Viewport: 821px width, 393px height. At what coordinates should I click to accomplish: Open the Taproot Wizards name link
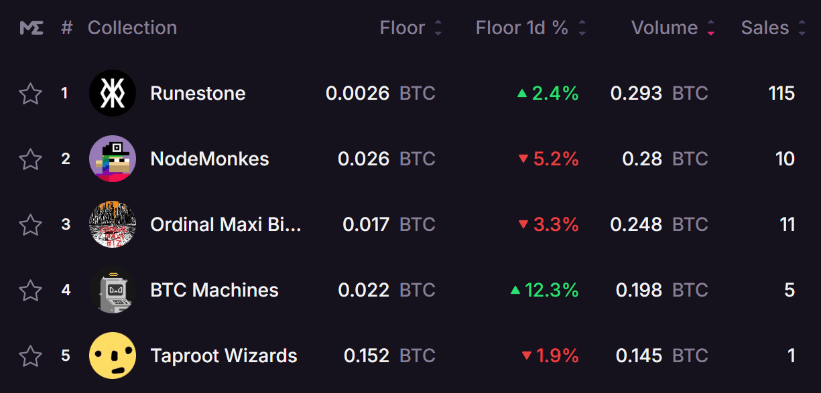click(x=224, y=356)
